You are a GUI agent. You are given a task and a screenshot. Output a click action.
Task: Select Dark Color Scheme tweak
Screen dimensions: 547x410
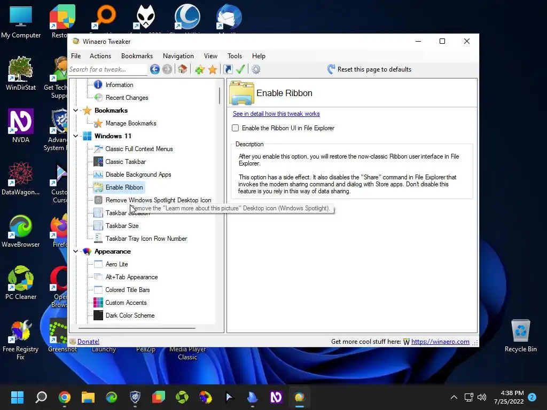pyautogui.click(x=130, y=316)
